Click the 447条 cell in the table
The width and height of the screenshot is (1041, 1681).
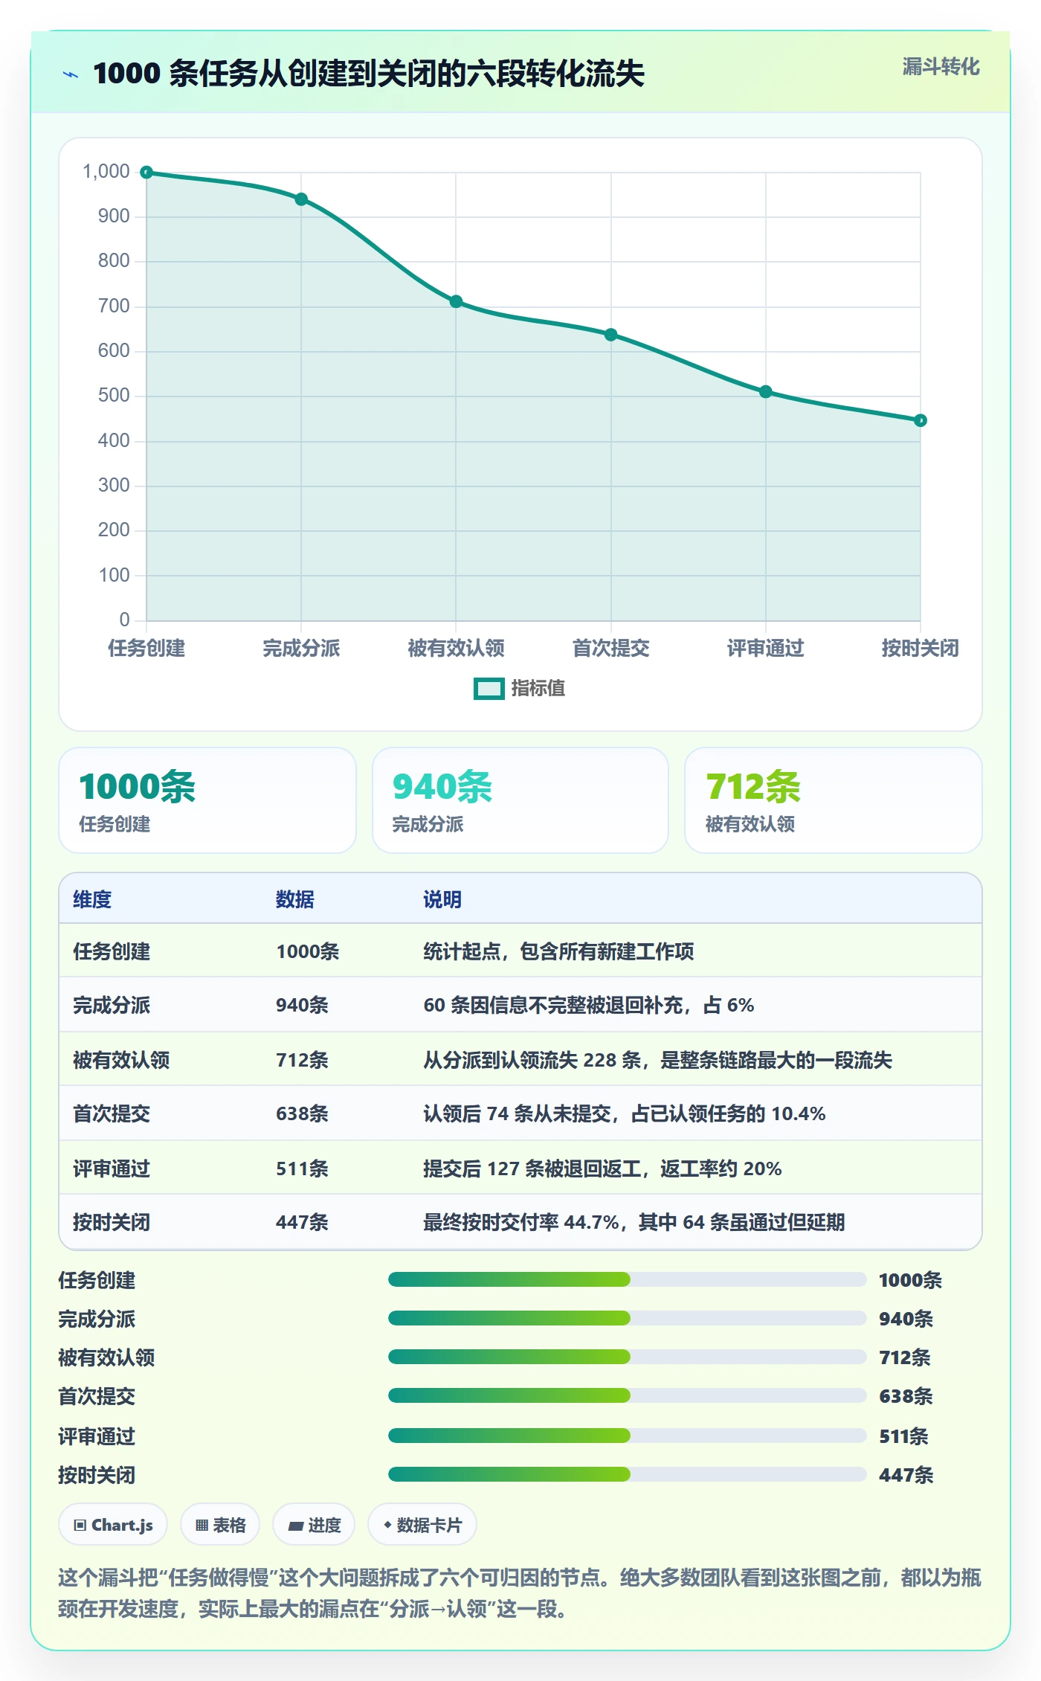[x=302, y=1222]
